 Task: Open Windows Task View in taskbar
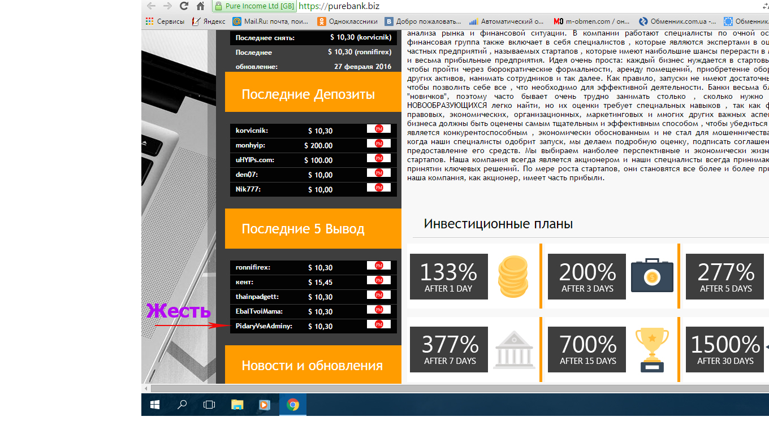coord(209,405)
